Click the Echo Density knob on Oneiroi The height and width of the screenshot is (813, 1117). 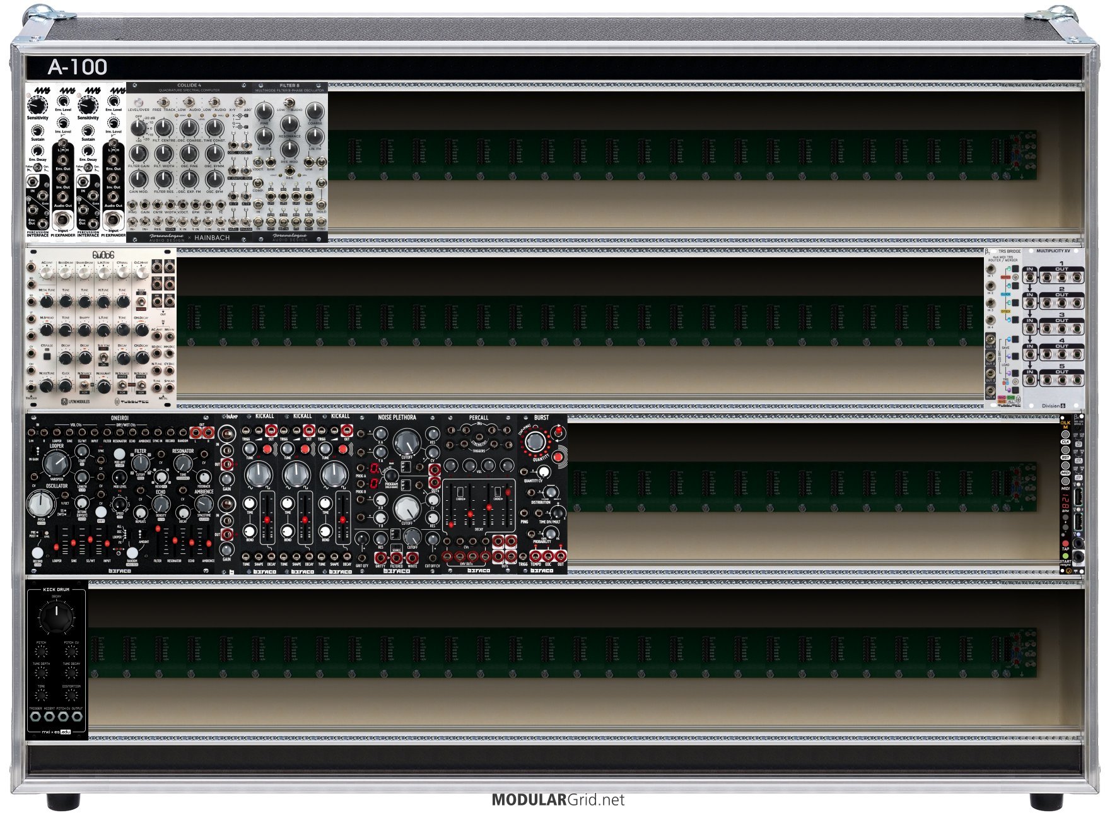click(161, 503)
